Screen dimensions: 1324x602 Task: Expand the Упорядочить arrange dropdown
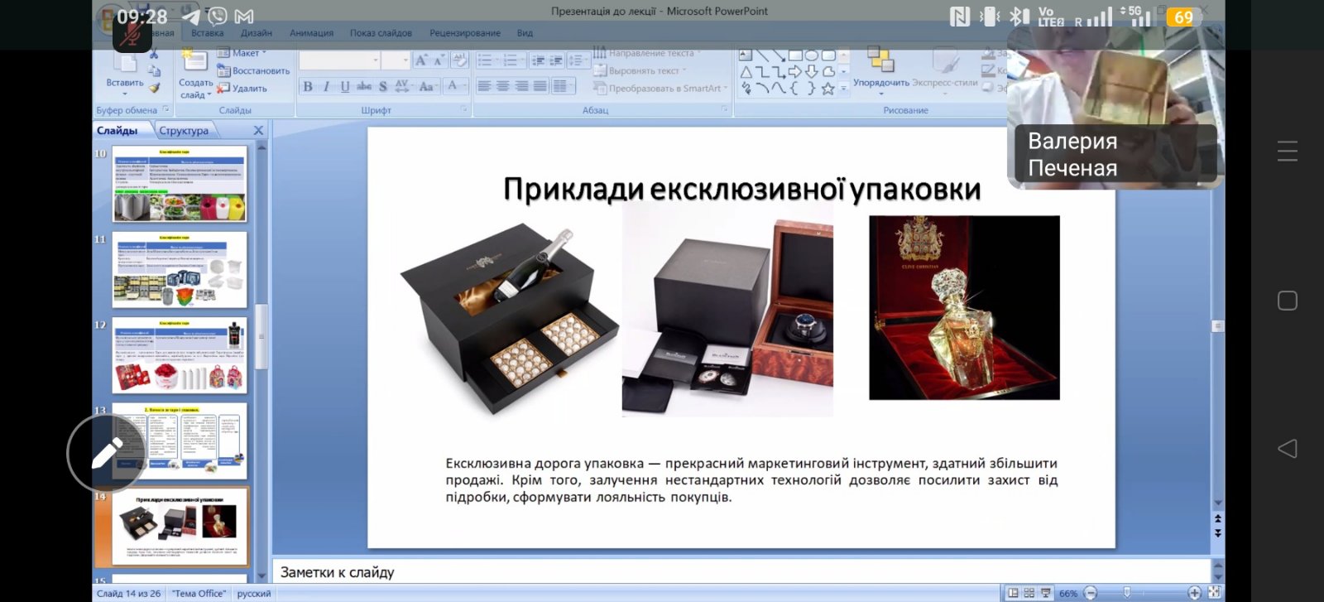click(x=880, y=83)
